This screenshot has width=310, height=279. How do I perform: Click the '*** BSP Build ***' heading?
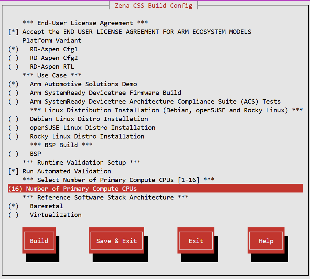coord(61,145)
